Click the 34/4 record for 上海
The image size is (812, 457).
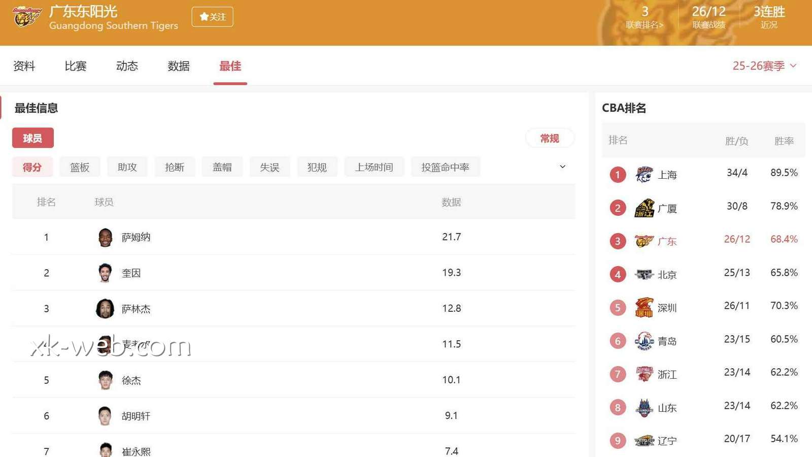click(x=737, y=173)
